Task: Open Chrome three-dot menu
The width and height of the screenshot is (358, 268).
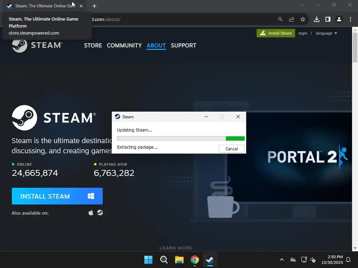Action: pos(350,20)
